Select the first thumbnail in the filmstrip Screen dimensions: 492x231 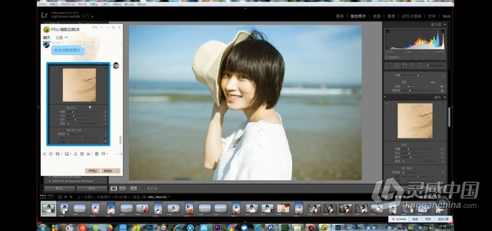pyautogui.click(x=49, y=208)
